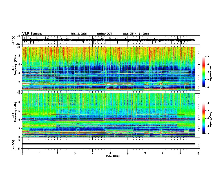Click inside the ch.2 spectrogram panel
This screenshot has width=223, height=172.
[x=109, y=115]
